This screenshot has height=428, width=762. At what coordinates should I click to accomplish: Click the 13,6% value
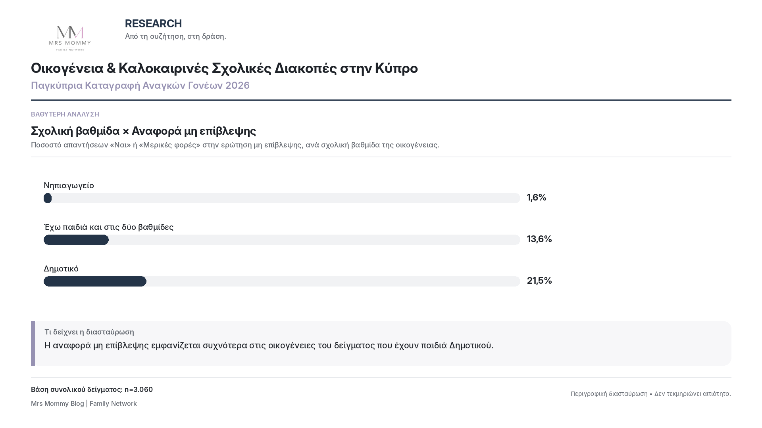click(x=539, y=239)
